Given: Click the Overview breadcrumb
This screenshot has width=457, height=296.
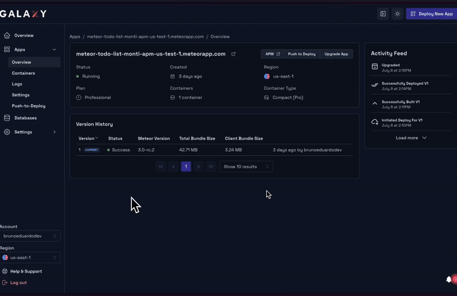Looking at the screenshot, I should 220,37.
